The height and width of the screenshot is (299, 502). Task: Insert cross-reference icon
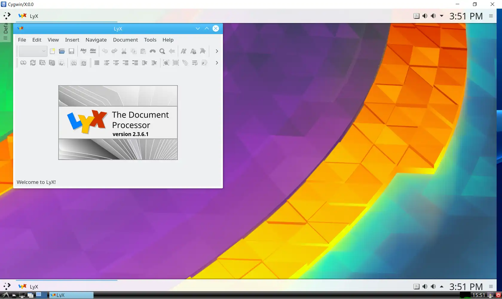tap(195, 63)
